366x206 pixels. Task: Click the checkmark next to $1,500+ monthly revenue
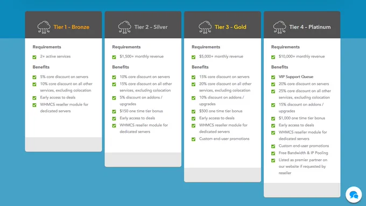114,57
